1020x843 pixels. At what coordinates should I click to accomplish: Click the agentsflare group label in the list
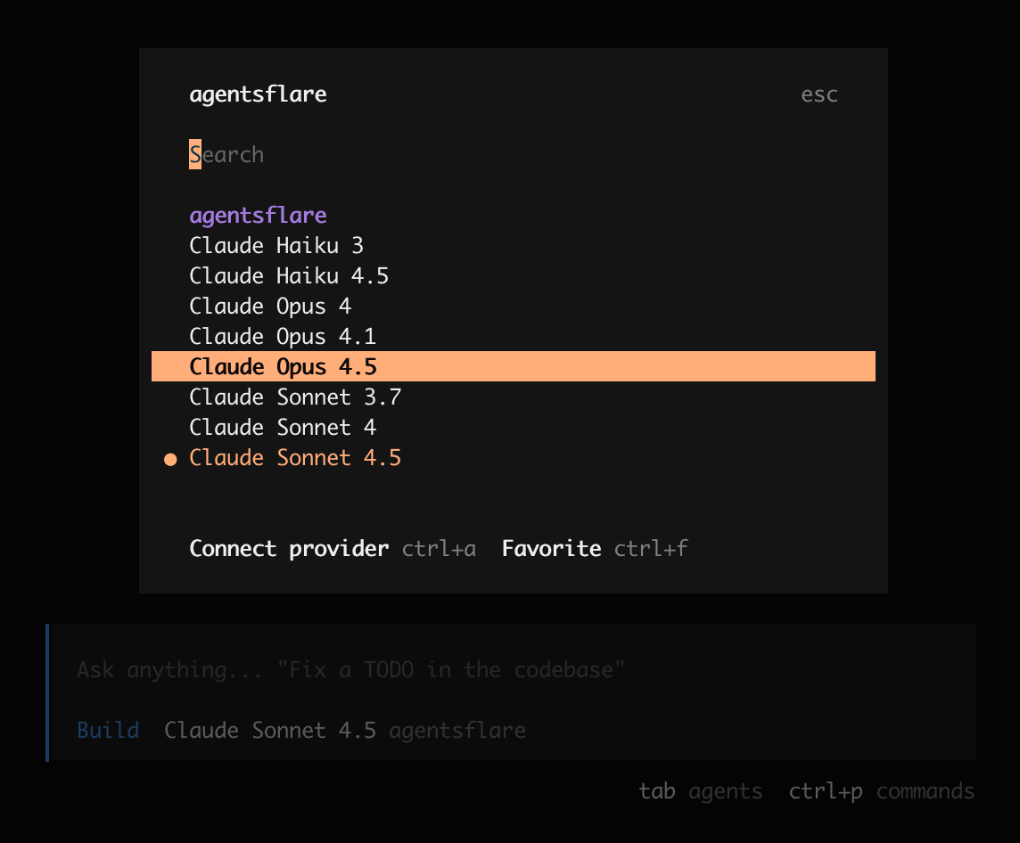tap(258, 215)
